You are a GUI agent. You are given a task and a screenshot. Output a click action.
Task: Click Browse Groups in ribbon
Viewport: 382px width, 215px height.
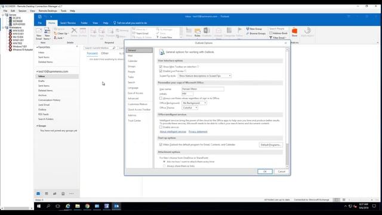pos(256,33)
